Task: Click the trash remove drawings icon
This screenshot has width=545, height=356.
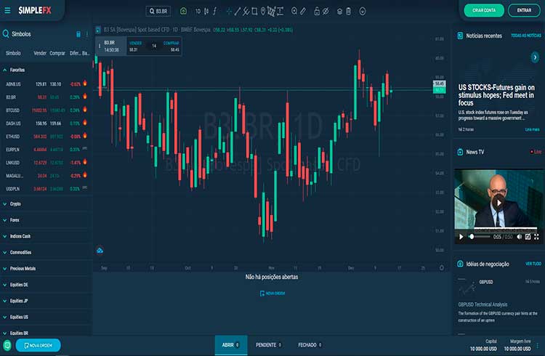Action: (348, 12)
